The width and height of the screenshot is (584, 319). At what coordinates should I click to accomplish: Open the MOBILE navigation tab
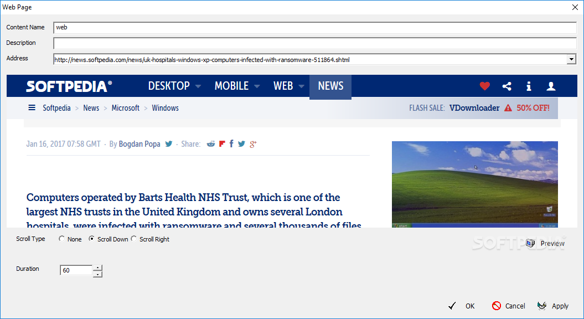pos(231,86)
